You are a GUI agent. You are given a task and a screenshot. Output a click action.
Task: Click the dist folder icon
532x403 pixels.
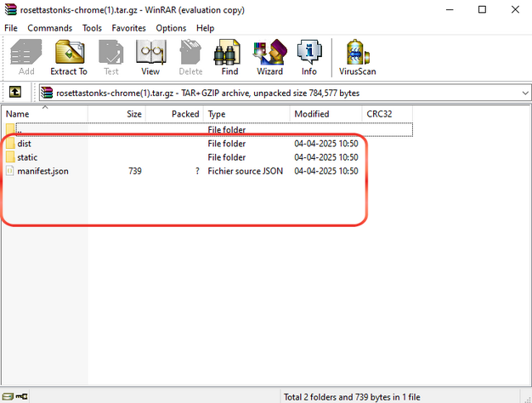[x=10, y=144]
